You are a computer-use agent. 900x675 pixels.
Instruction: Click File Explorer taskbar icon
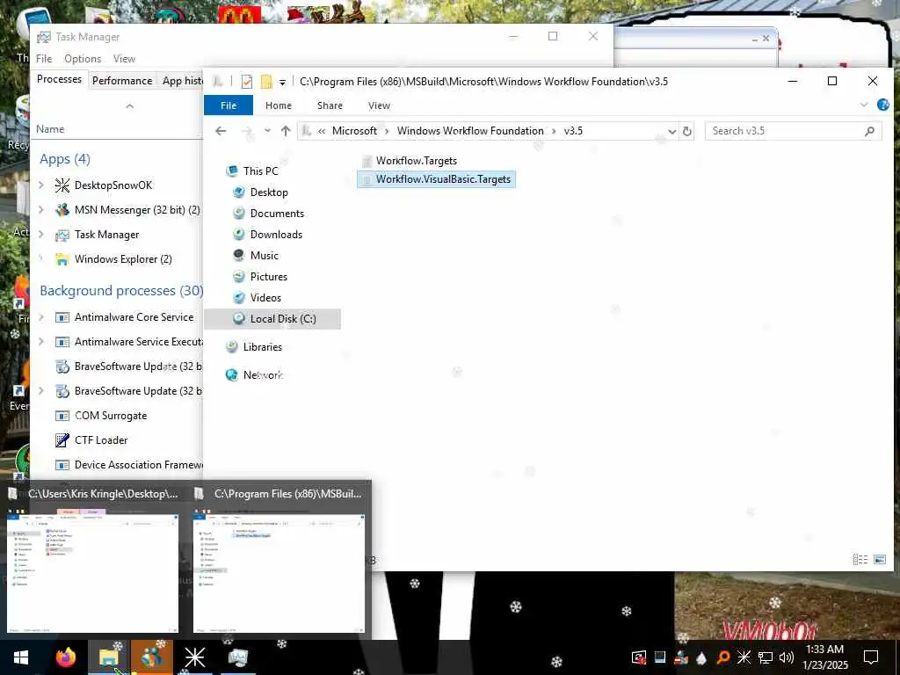click(x=108, y=657)
